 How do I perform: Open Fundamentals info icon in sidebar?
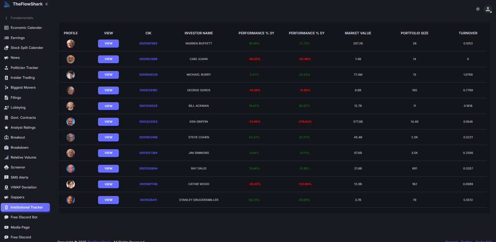pos(6,18)
